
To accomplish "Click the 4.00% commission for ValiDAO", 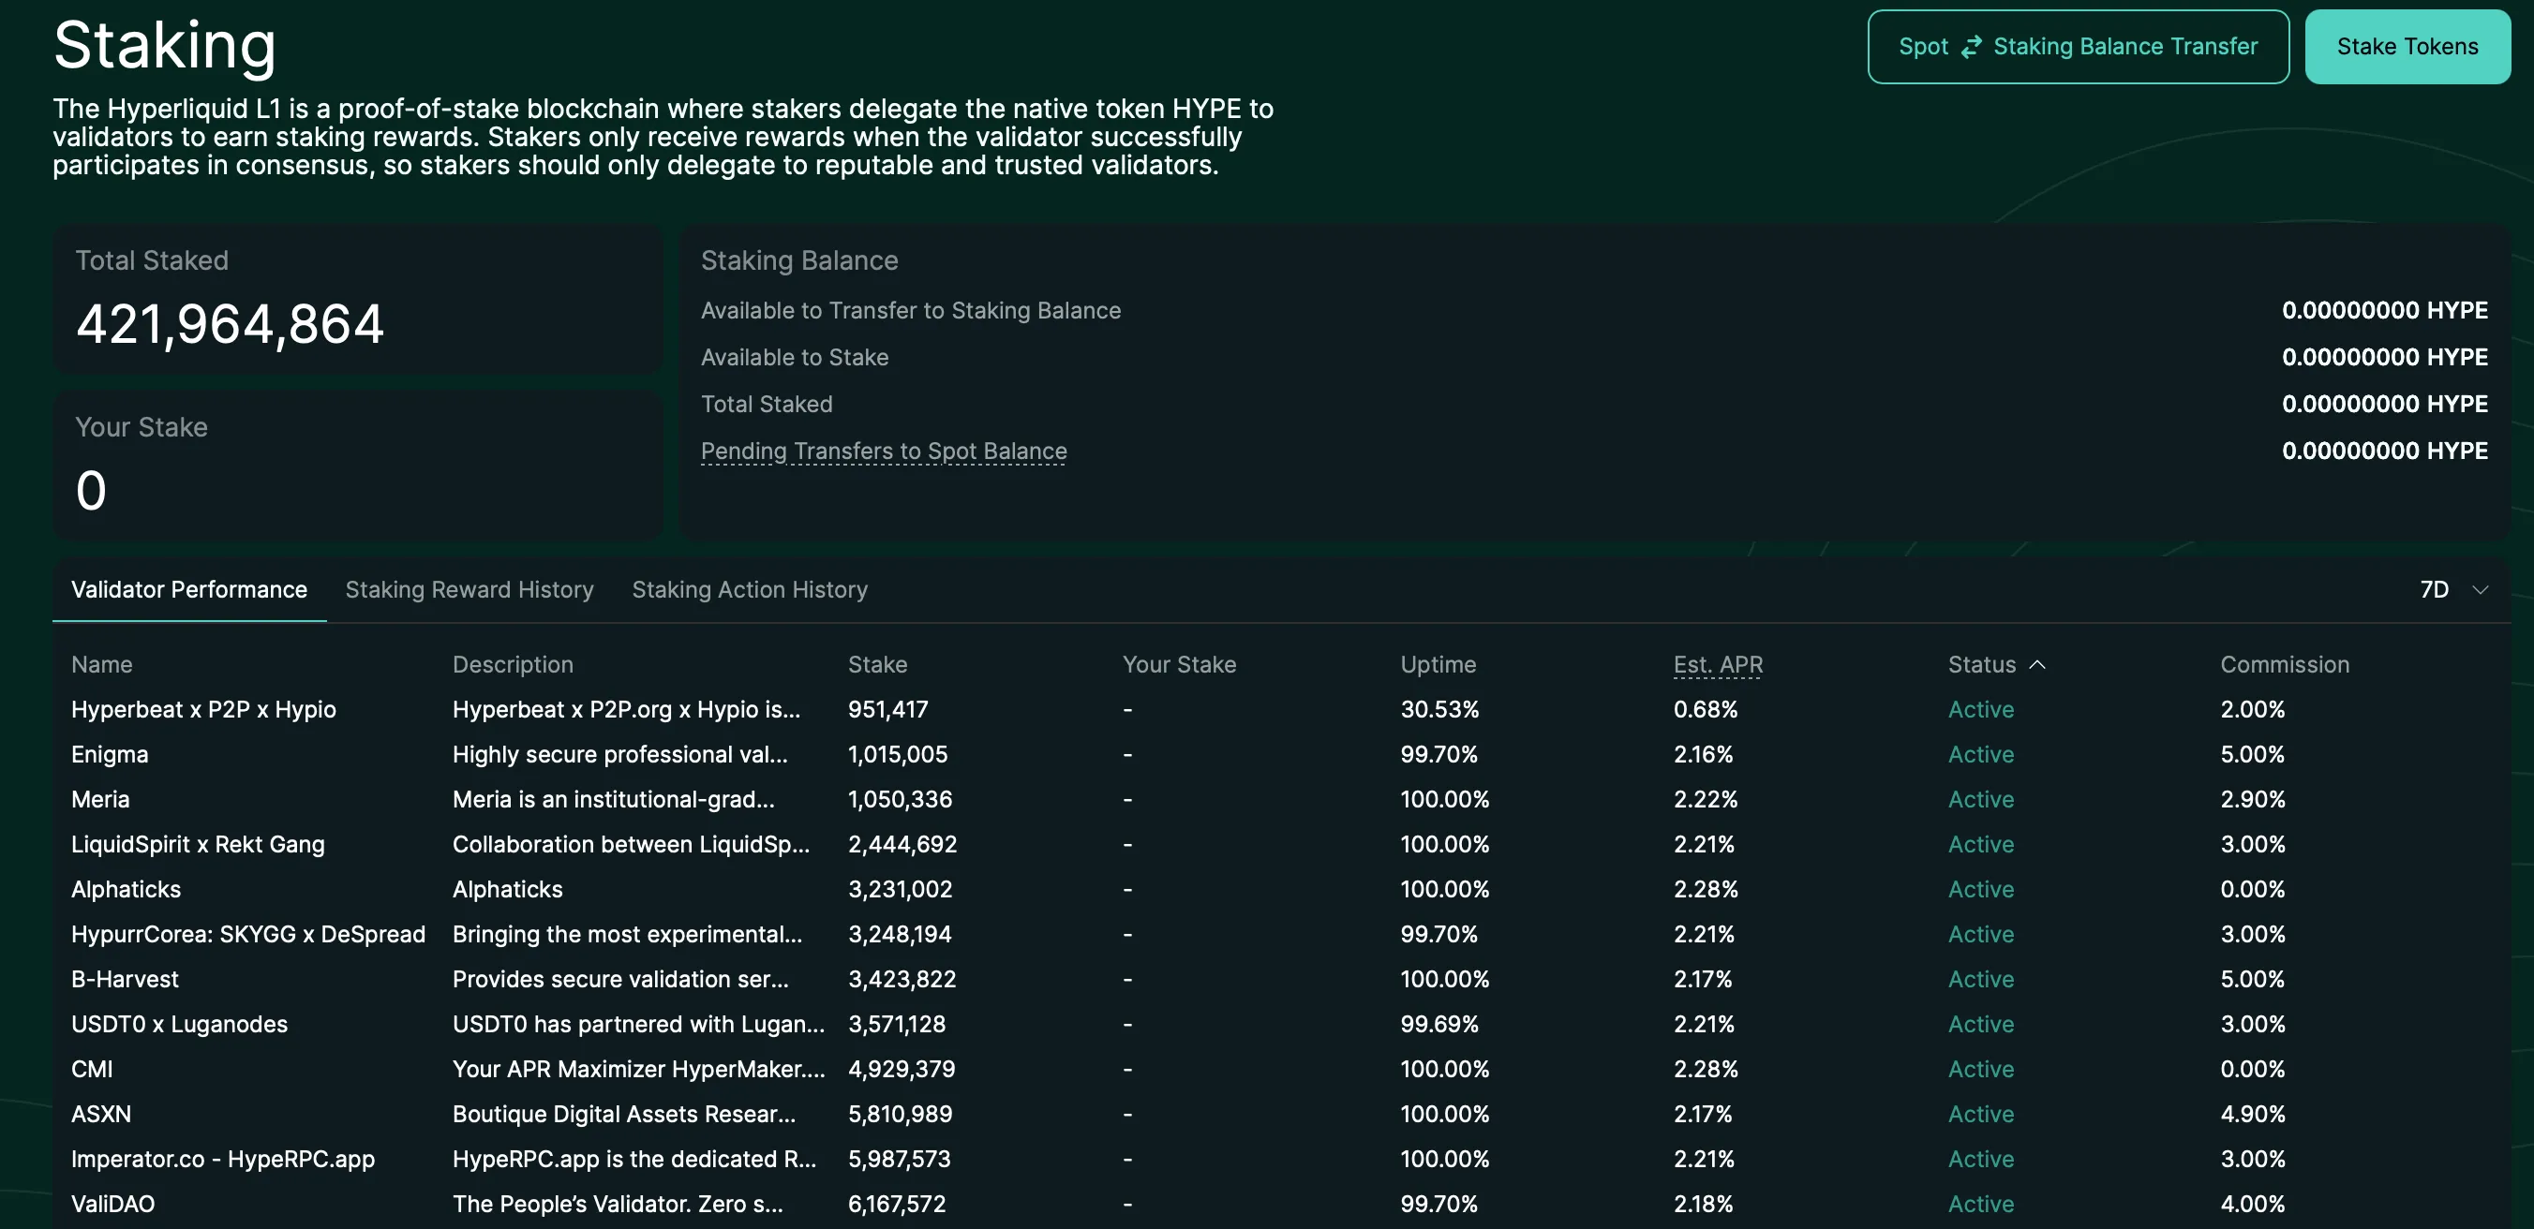I will coord(2253,1204).
